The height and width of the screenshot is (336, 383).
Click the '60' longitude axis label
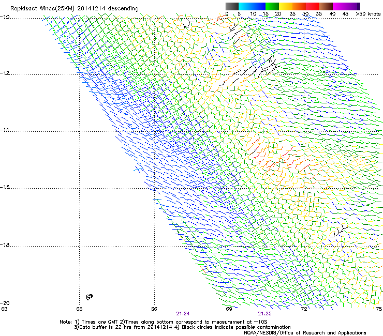(x=4, y=309)
